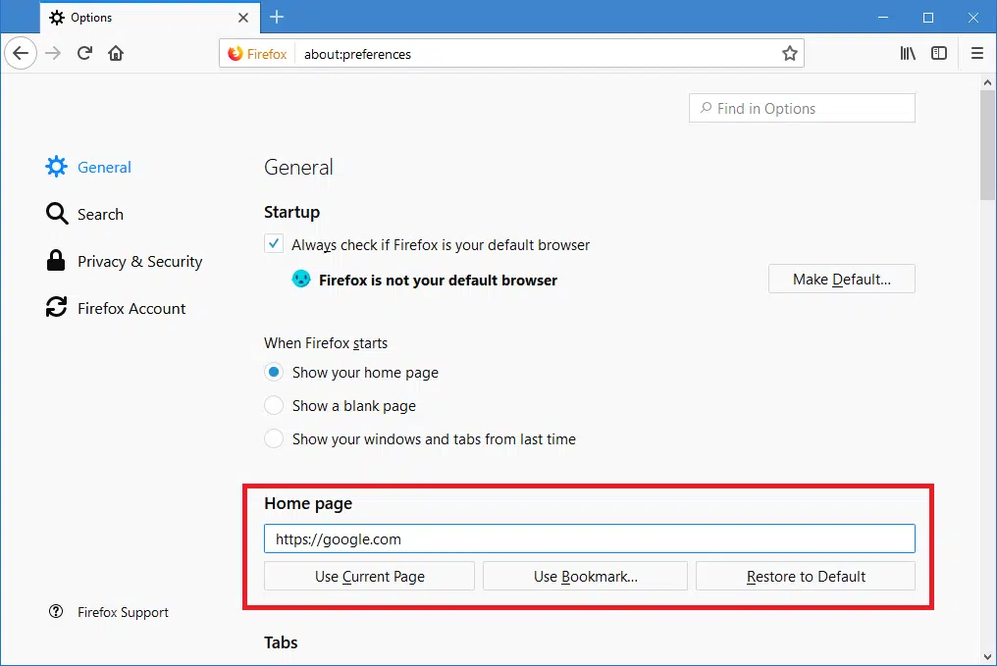Screen dimensions: 997x666
Task: Click the Privacy & Security lock icon
Action: click(55, 261)
